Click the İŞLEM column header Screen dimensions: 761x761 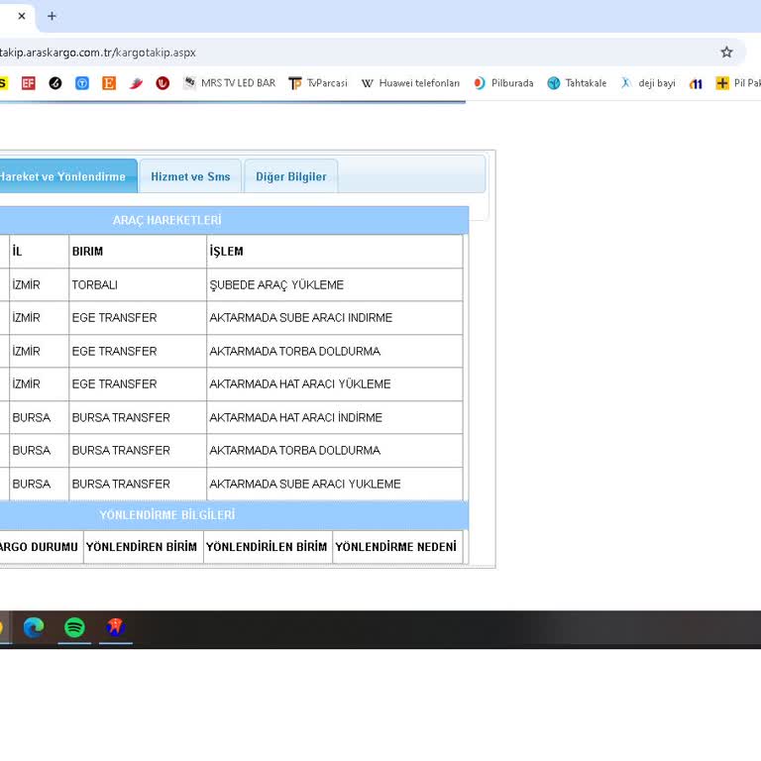point(227,252)
